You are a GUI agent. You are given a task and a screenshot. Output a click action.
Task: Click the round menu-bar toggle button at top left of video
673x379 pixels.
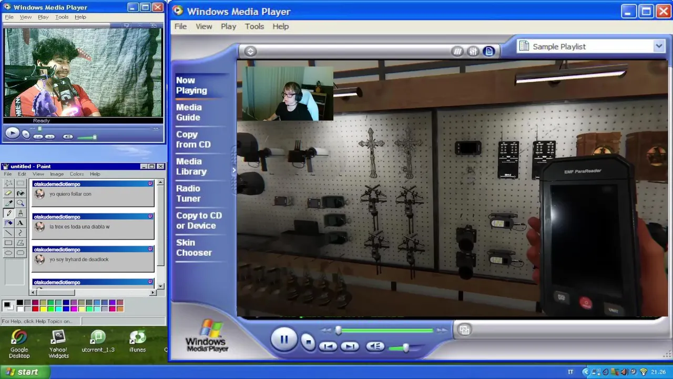[x=250, y=51]
